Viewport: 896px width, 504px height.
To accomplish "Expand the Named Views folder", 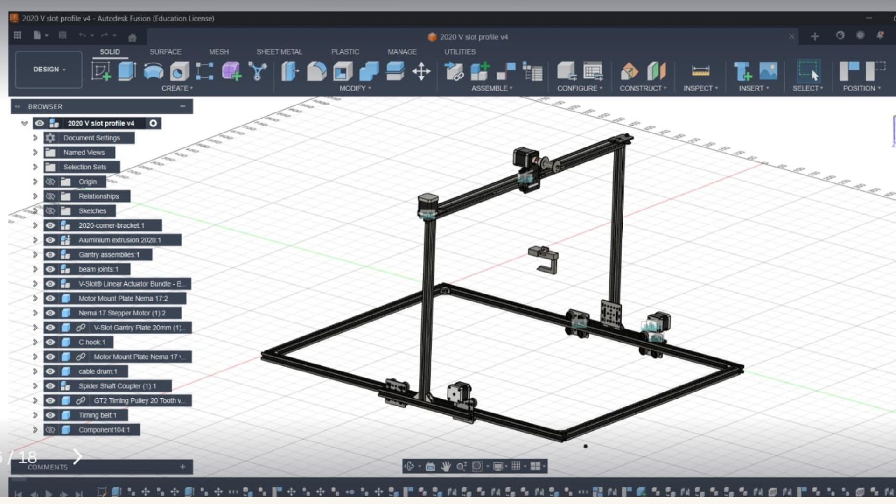I will tap(35, 153).
